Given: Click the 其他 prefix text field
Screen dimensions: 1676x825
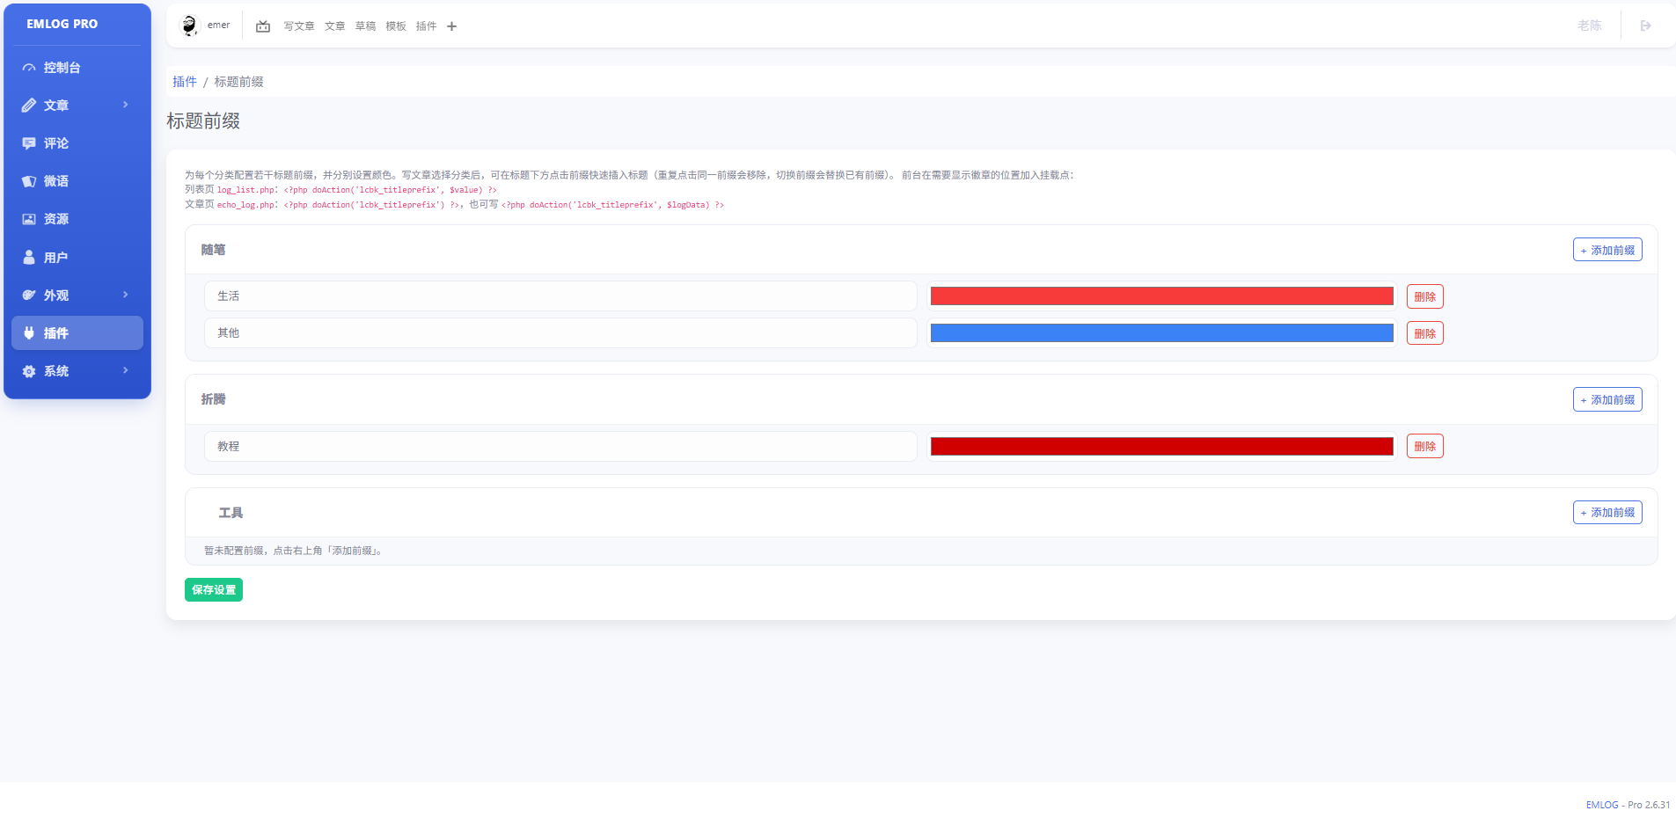Looking at the screenshot, I should (x=560, y=333).
